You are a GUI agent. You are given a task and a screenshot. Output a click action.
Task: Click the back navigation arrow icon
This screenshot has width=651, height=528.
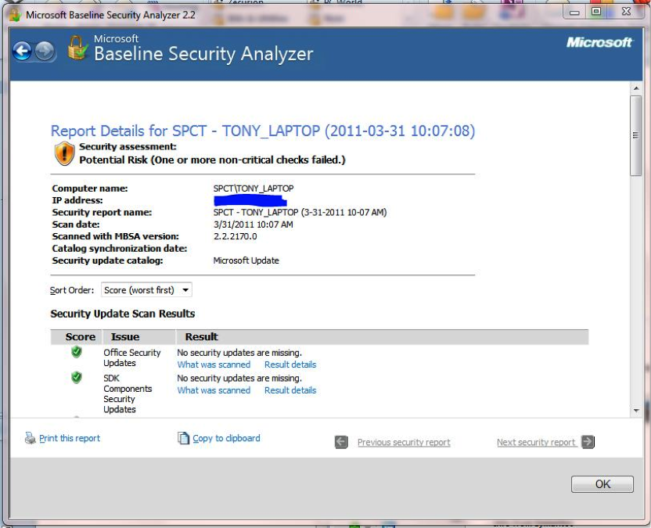click(22, 52)
